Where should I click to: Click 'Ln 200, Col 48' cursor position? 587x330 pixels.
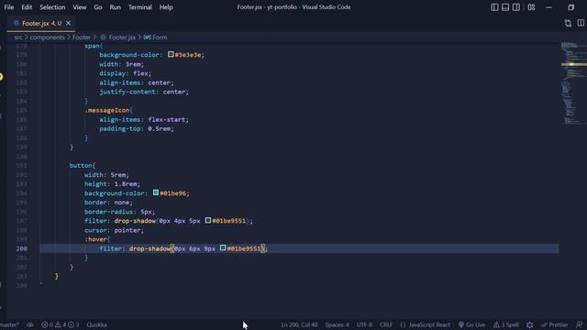299,324
